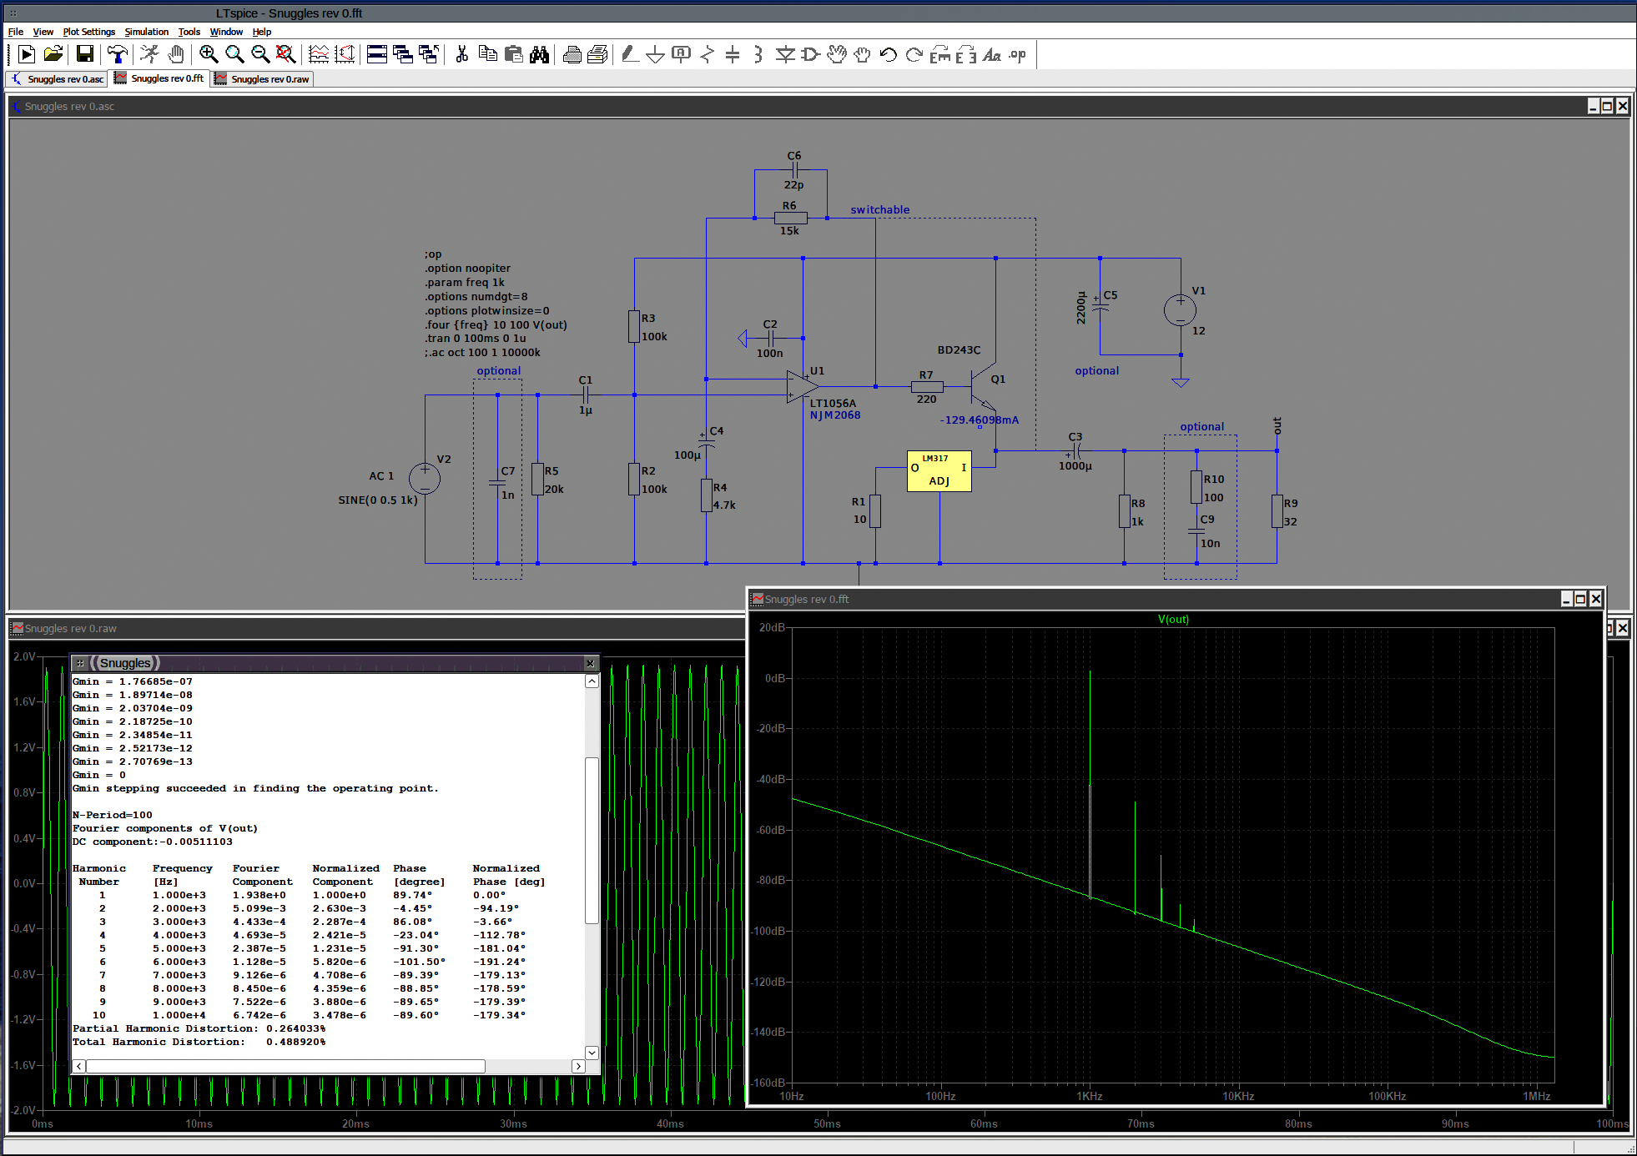The height and width of the screenshot is (1156, 1637).
Task: Click the .four directive text line
Action: [496, 324]
